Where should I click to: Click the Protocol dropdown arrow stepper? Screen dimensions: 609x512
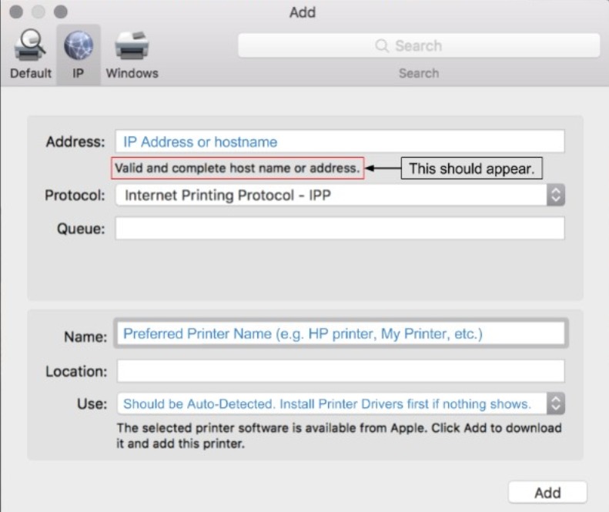(x=555, y=196)
